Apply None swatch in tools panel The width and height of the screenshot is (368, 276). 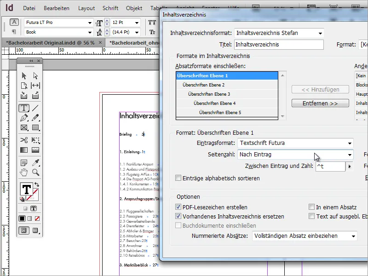[x=37, y=218]
